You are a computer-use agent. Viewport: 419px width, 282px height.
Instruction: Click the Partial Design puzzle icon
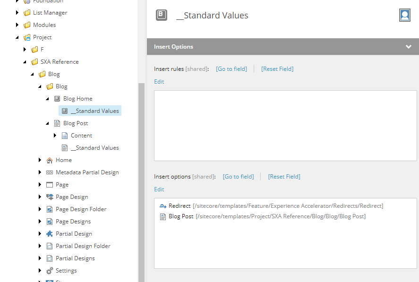[50, 234]
